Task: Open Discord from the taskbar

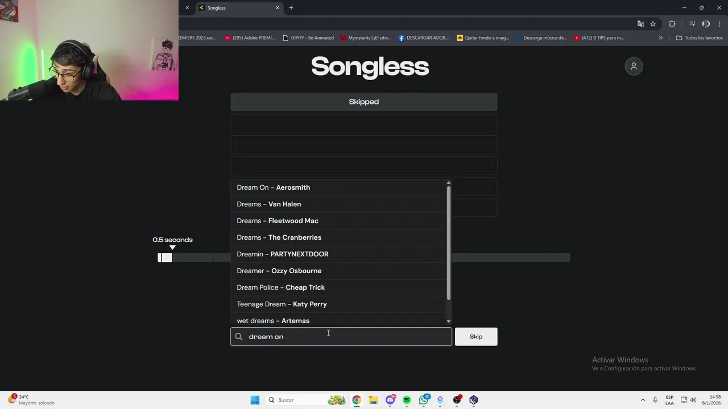Action: click(390, 400)
